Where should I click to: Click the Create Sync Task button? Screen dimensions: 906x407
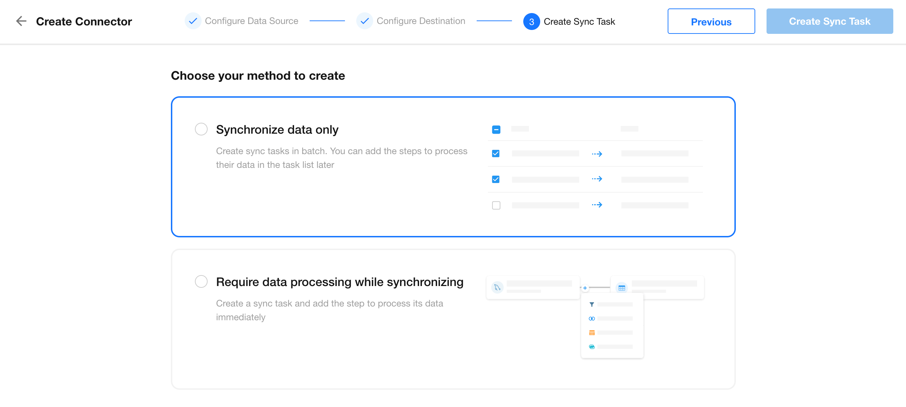point(829,22)
